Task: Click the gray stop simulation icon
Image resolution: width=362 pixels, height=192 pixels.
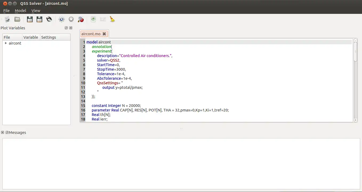Action: coord(71,19)
